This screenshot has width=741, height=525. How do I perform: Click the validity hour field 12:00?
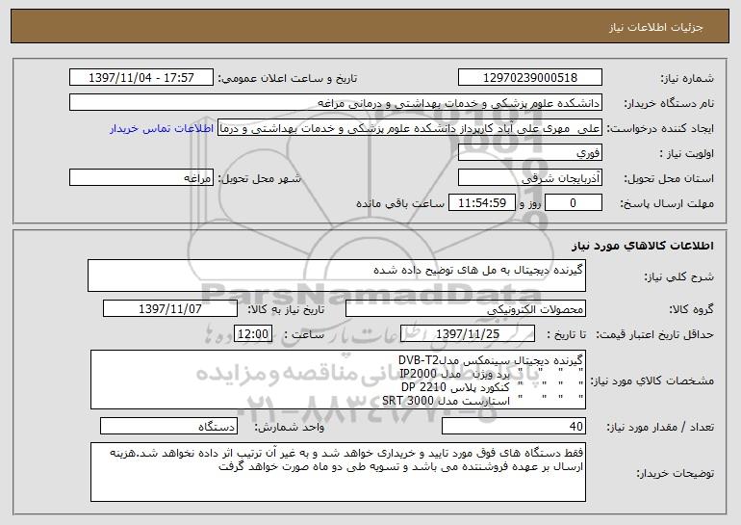click(253, 333)
